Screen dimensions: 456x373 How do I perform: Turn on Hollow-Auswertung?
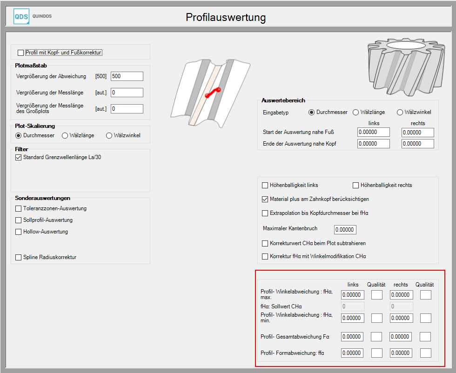coord(18,232)
